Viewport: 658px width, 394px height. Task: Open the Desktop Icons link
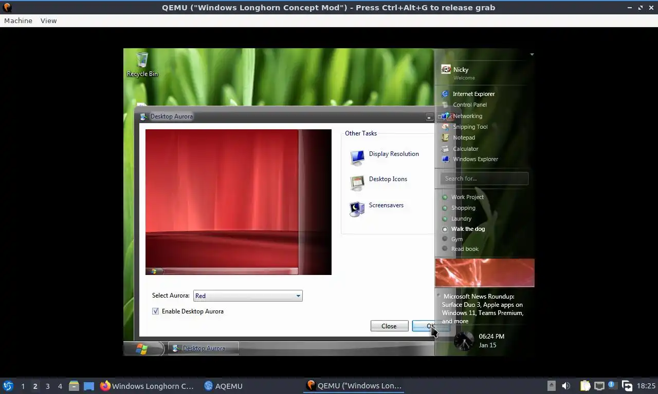[388, 179]
